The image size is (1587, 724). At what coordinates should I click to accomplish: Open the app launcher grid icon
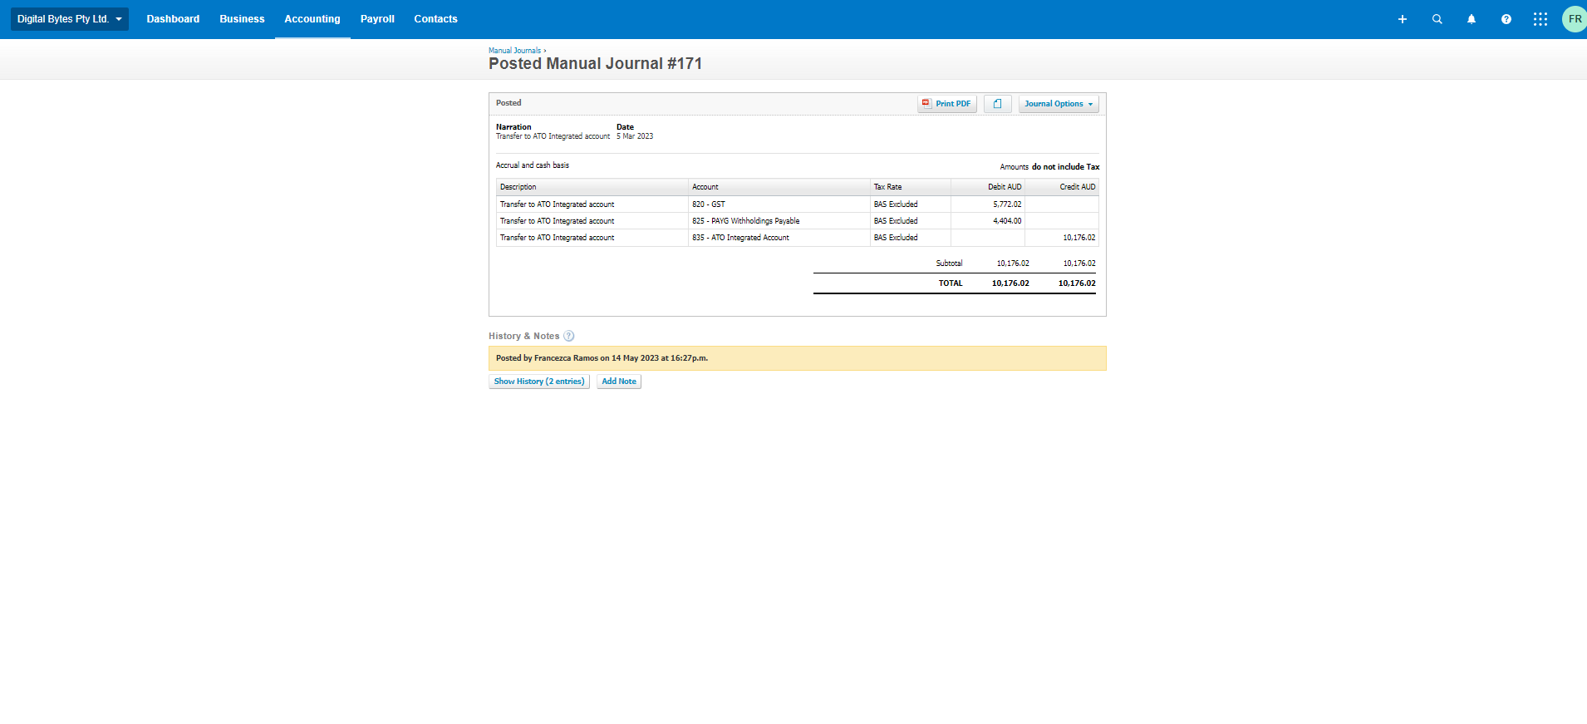click(1540, 19)
